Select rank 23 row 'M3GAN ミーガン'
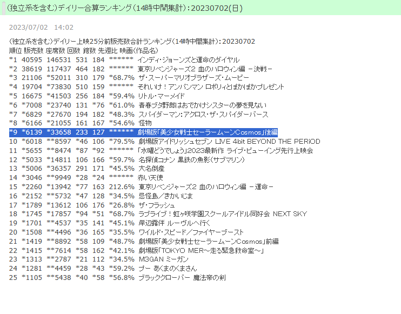 click(x=99, y=259)
